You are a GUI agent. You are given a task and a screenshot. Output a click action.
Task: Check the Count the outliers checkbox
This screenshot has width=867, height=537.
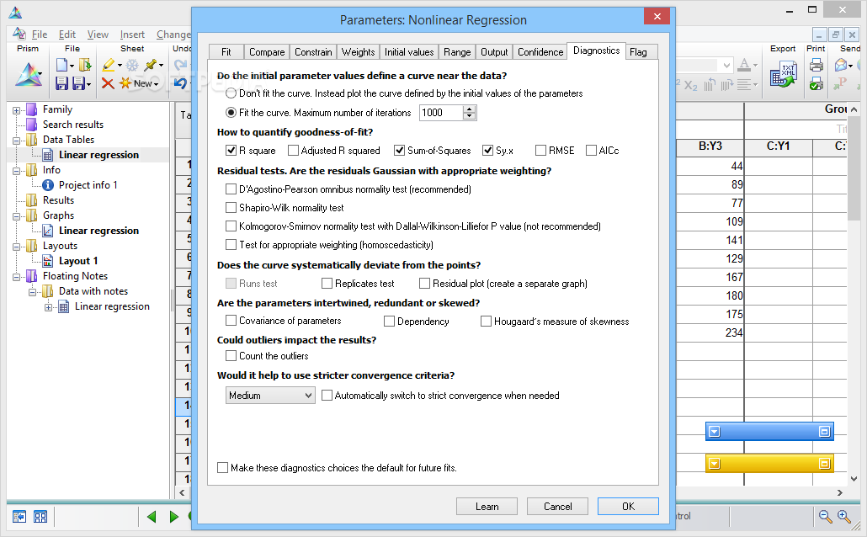(231, 355)
